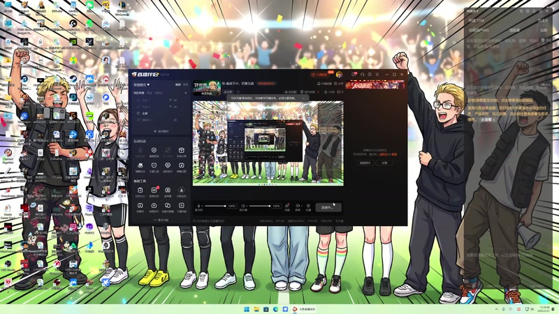Open the 录制 record icon
This screenshot has width=559, height=314.
point(298,207)
